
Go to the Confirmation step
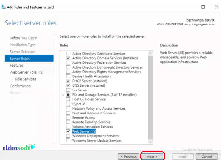(20, 86)
